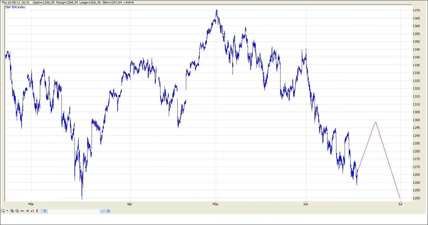Click the horizontal scrollbar thumb
The height and width of the screenshot is (225, 428).
102,211
